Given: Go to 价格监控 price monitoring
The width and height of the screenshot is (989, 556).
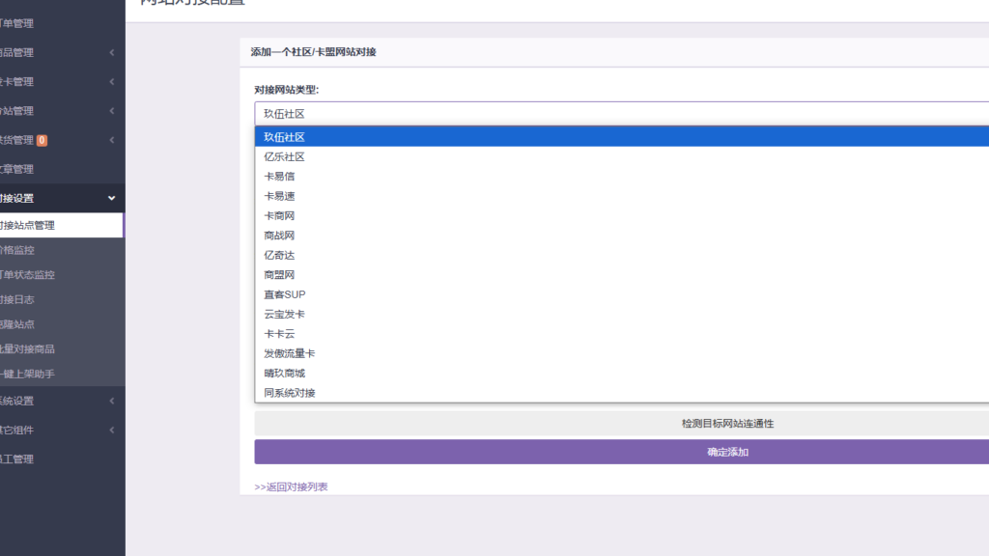Looking at the screenshot, I should pyautogui.click(x=39, y=250).
